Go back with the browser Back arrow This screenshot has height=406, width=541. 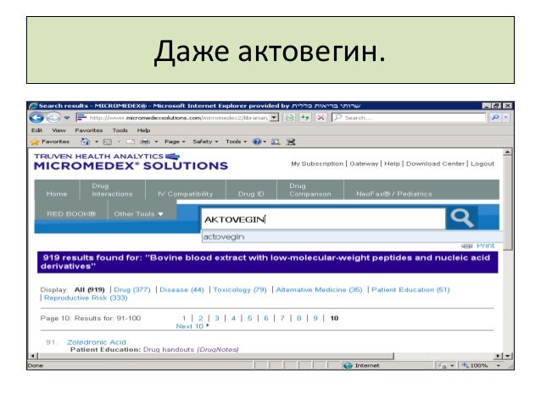pyautogui.click(x=36, y=118)
